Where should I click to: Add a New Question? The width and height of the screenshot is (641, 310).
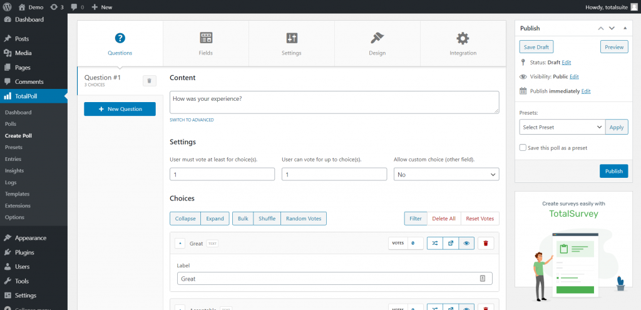click(120, 109)
